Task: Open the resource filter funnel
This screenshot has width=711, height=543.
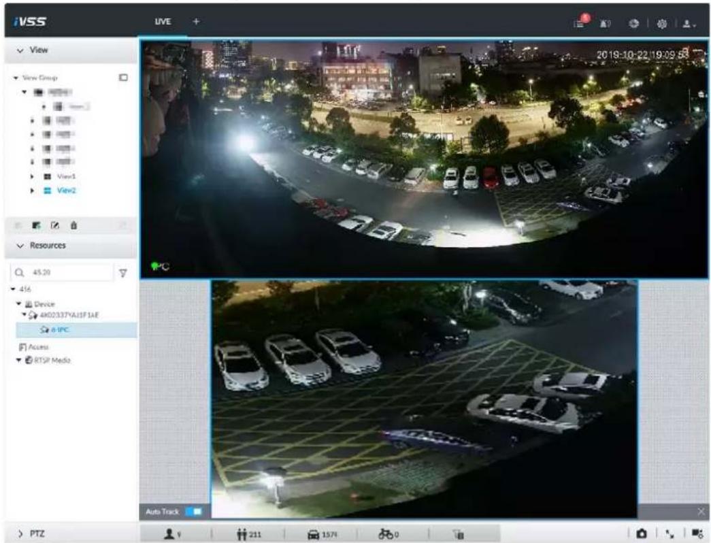Action: [x=123, y=273]
